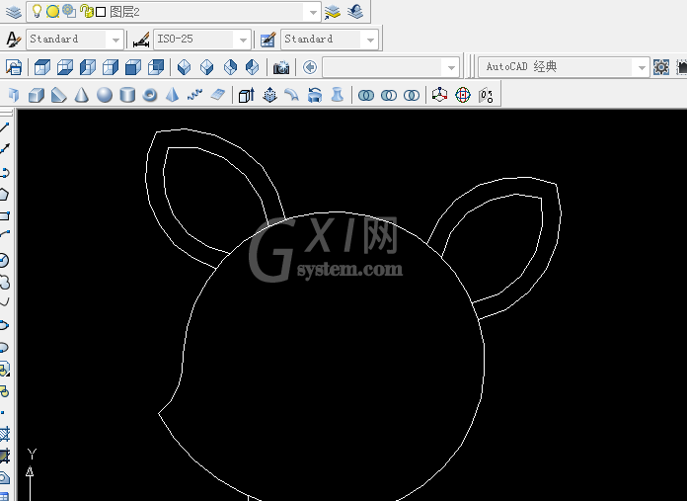Expand the Standard table style dropdown
The height and width of the screenshot is (501, 687).
click(370, 40)
